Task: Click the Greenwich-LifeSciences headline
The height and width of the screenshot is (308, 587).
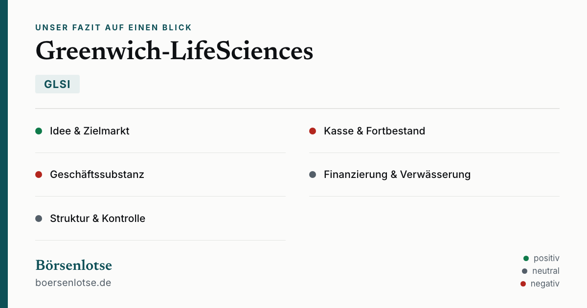Action: coord(174,51)
